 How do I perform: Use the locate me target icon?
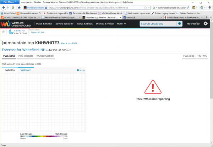[x=179, y=24]
